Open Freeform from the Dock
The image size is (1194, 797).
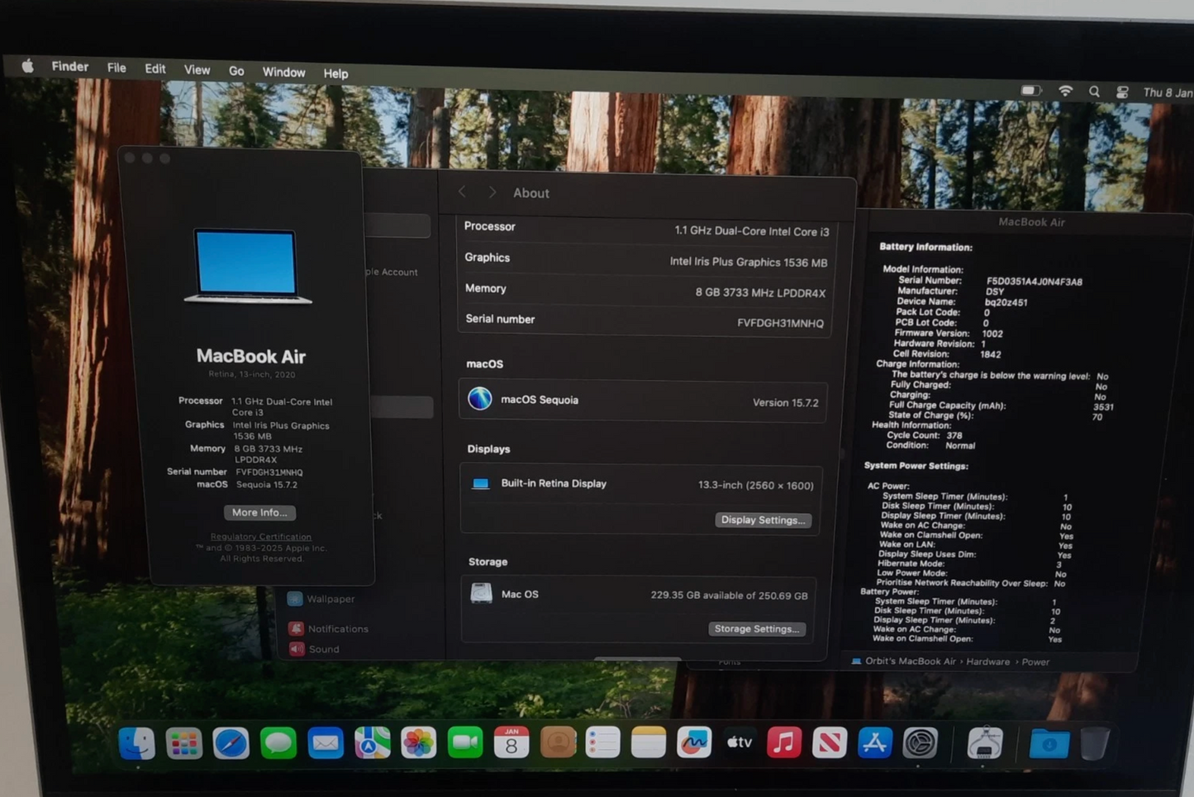click(x=694, y=743)
